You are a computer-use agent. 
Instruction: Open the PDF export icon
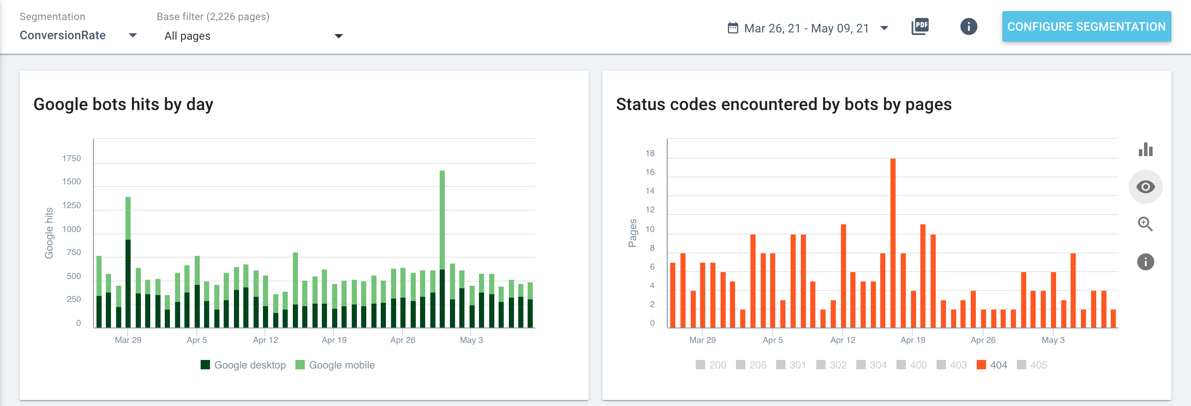(920, 26)
